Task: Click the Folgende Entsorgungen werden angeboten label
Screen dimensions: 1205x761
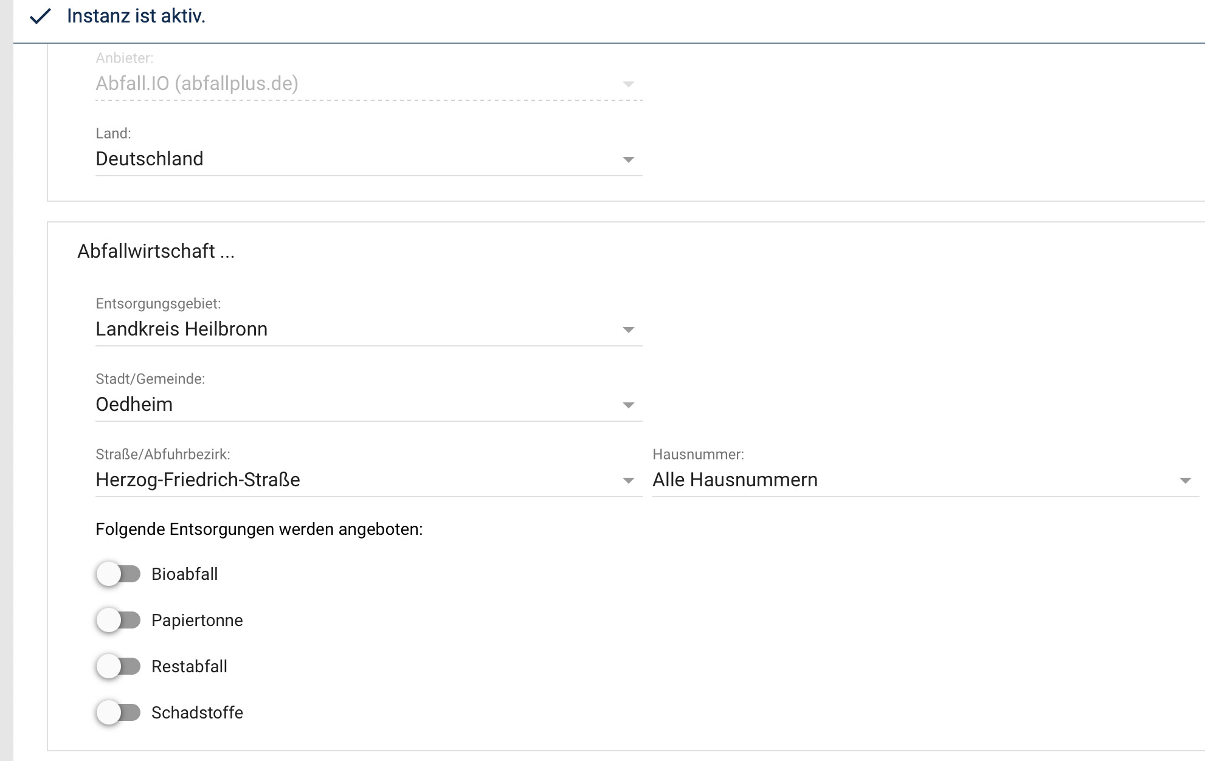Action: (x=259, y=529)
